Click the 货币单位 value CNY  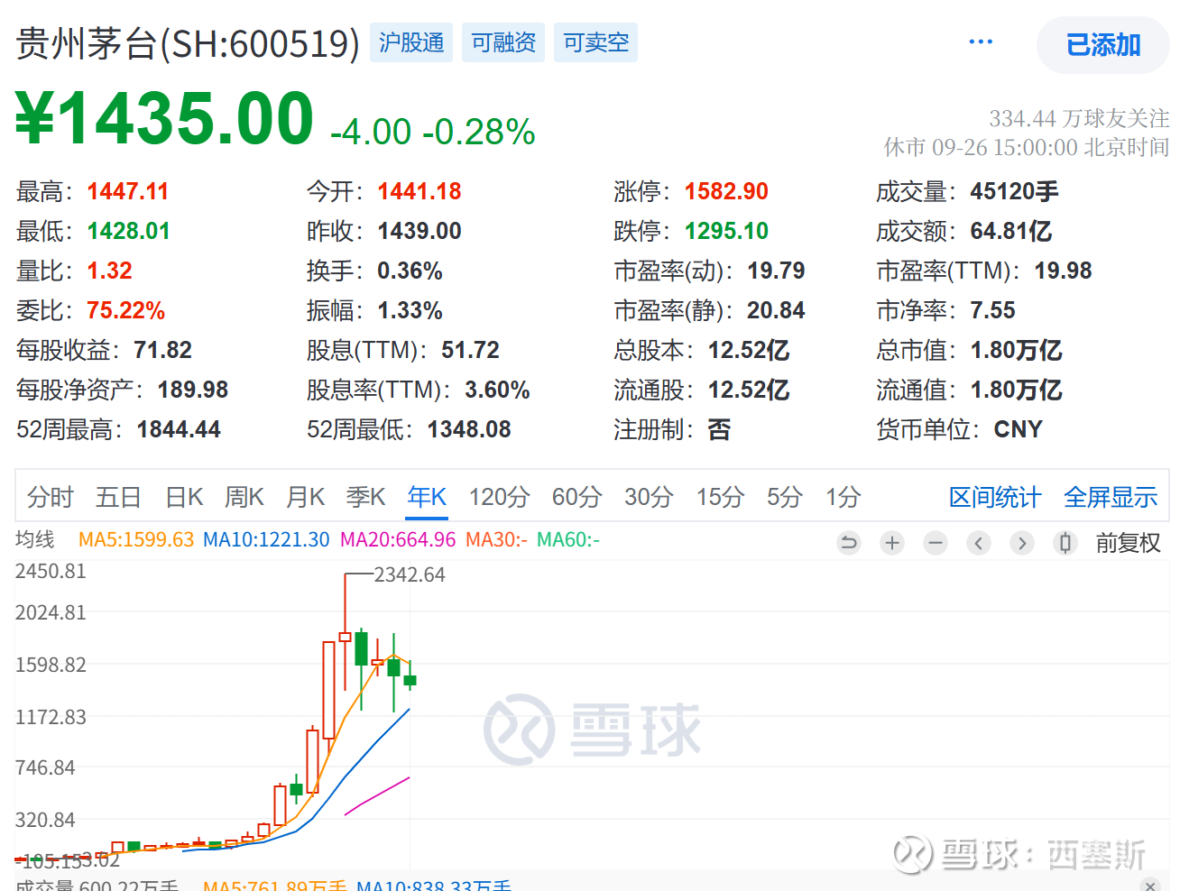[1018, 429]
